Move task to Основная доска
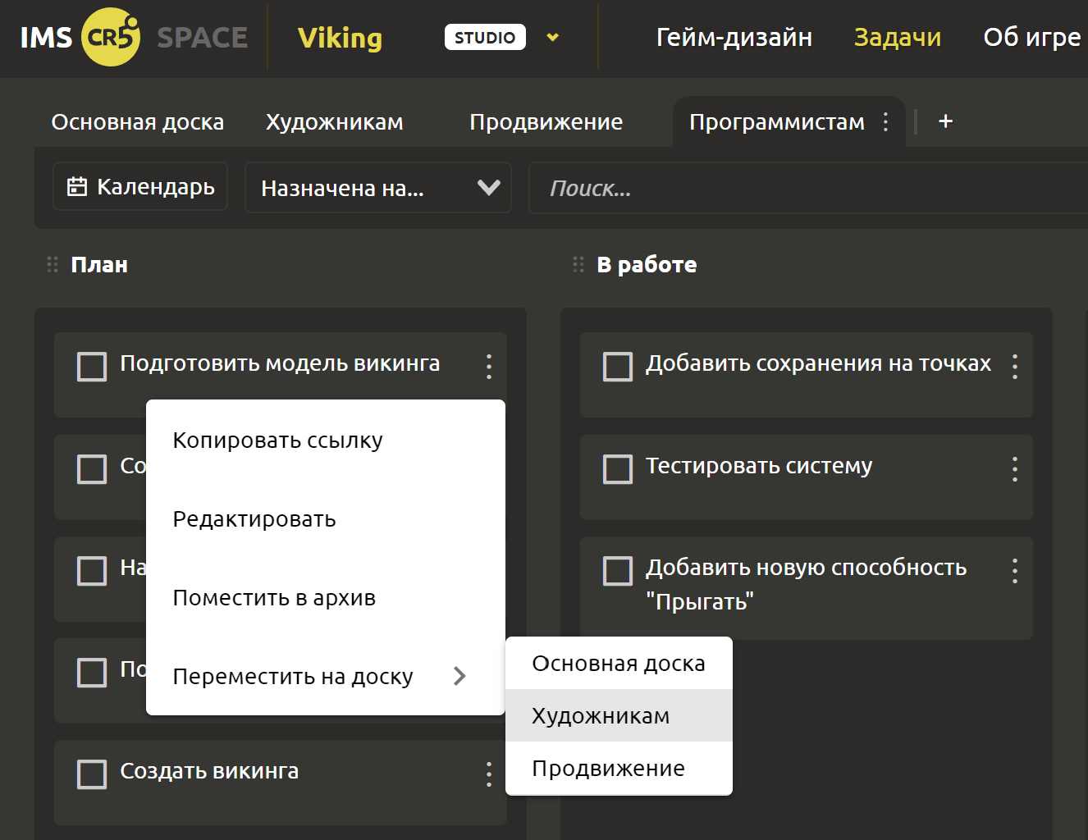Screen dimensions: 1088x840 (x=619, y=664)
